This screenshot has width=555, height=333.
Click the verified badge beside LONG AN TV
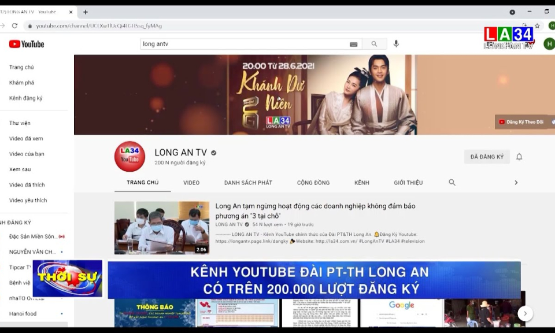coord(213,153)
